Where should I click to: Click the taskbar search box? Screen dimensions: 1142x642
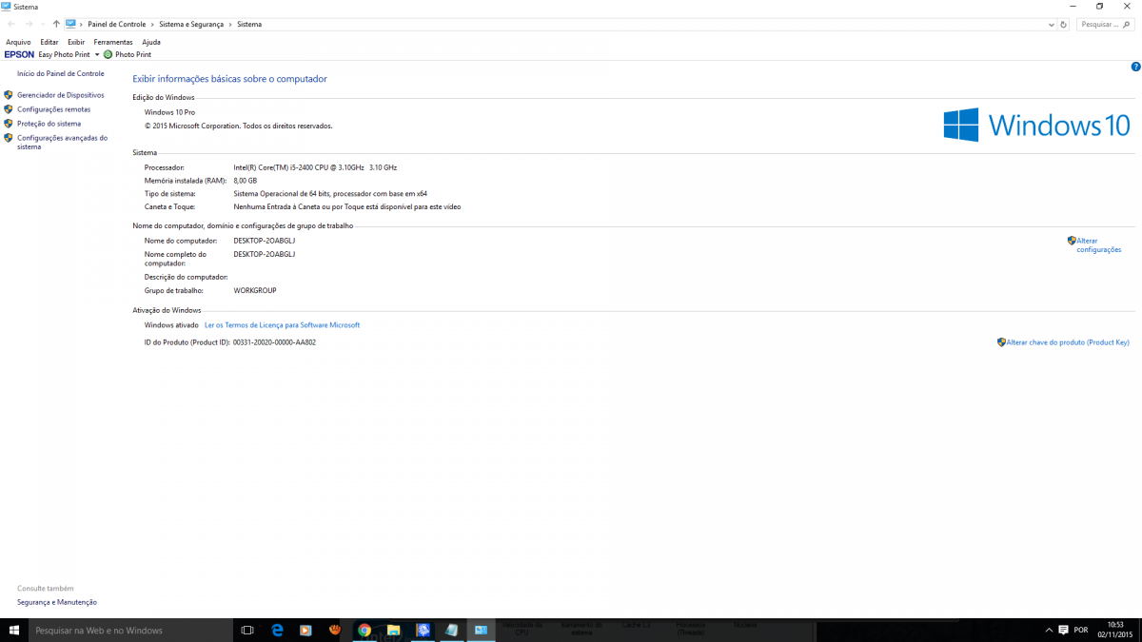click(x=129, y=630)
